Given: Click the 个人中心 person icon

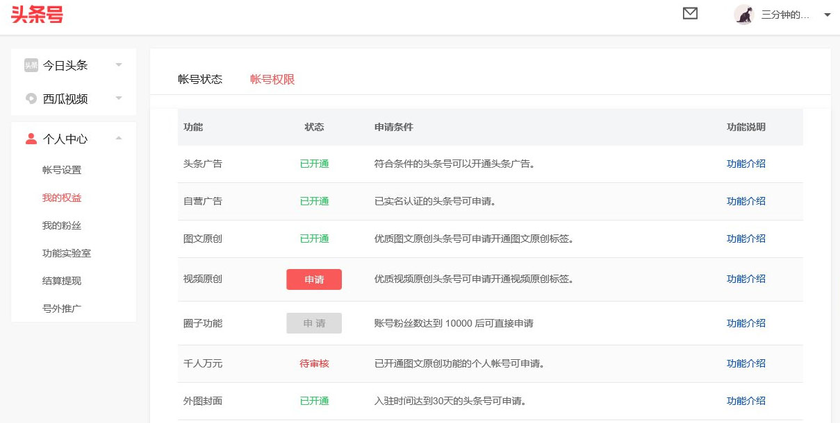Looking at the screenshot, I should pos(31,138).
